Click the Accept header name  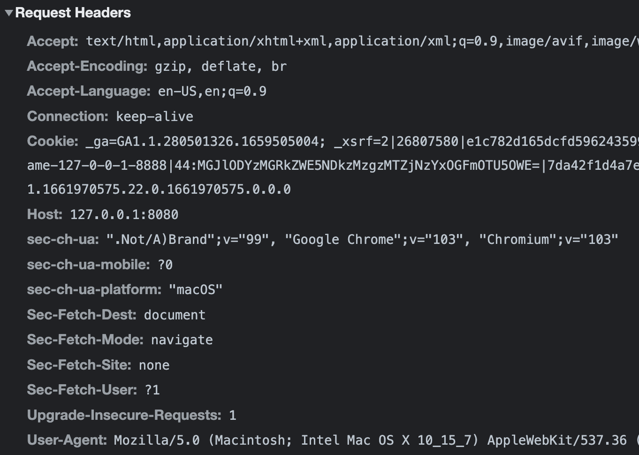coord(53,41)
